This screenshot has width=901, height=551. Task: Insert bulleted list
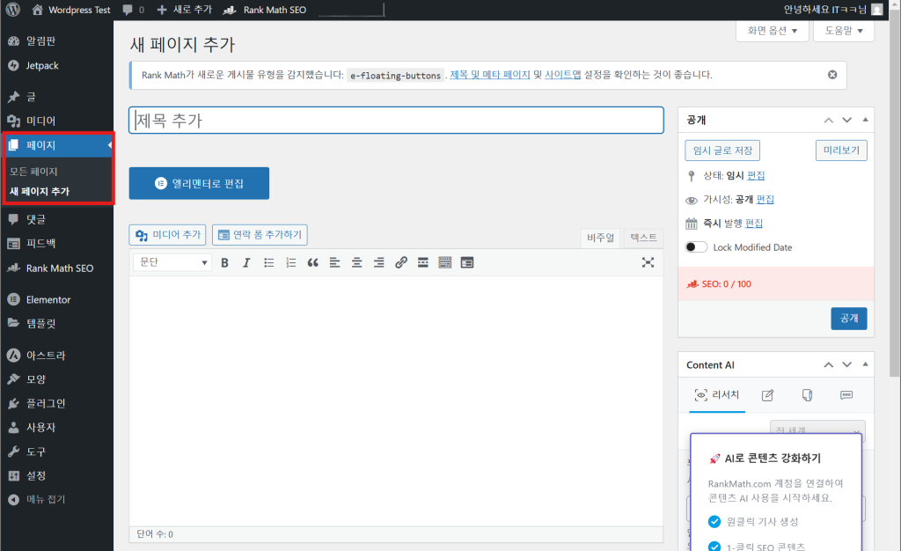pos(268,262)
